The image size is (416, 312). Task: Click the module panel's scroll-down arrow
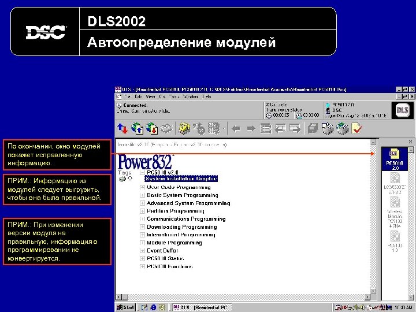(x=411, y=297)
